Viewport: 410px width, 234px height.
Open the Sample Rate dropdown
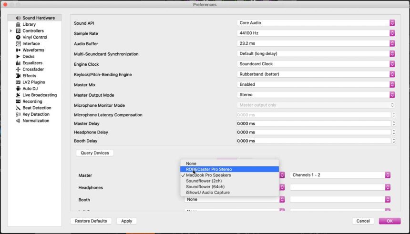316,33
